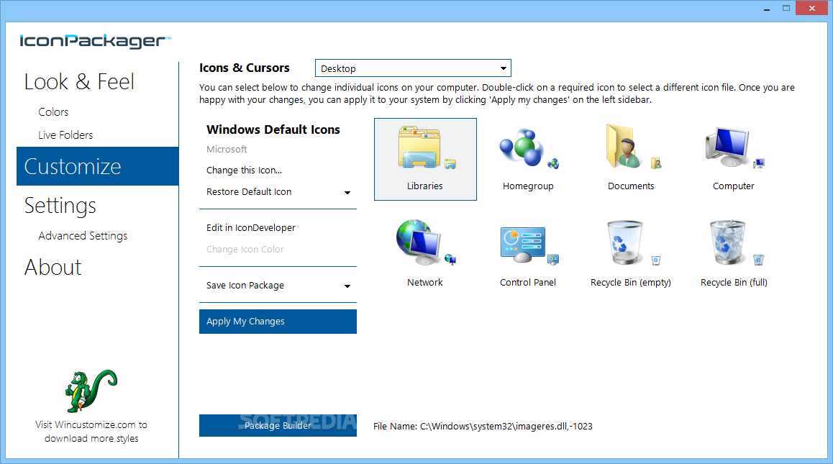Click the grayed Change Icon Color option

pos(246,249)
